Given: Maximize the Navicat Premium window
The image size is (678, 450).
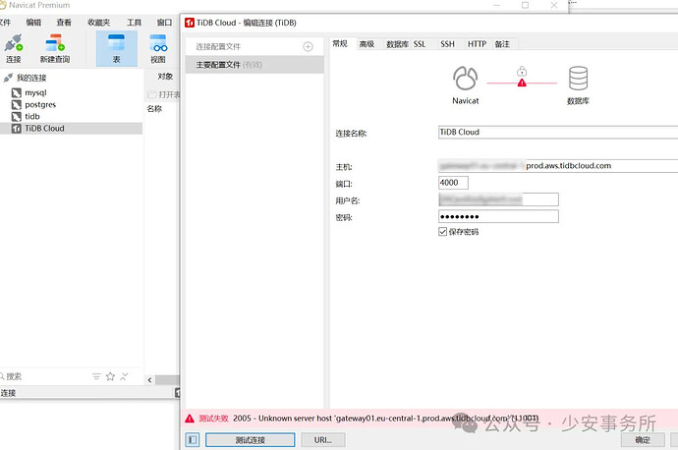Looking at the screenshot, I should click(x=525, y=5).
